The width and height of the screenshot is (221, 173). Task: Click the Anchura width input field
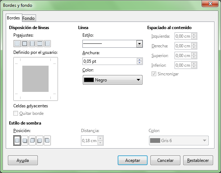click(x=109, y=61)
